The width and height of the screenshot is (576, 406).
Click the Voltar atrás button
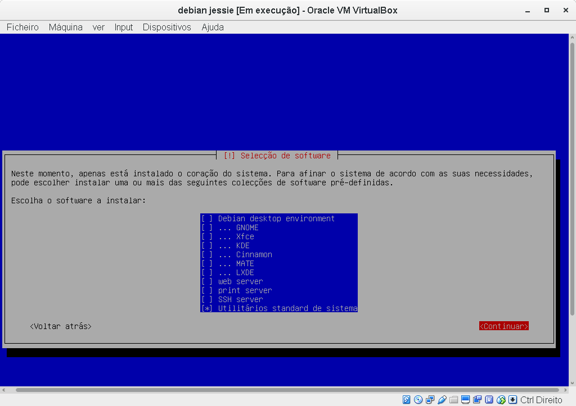pos(61,326)
